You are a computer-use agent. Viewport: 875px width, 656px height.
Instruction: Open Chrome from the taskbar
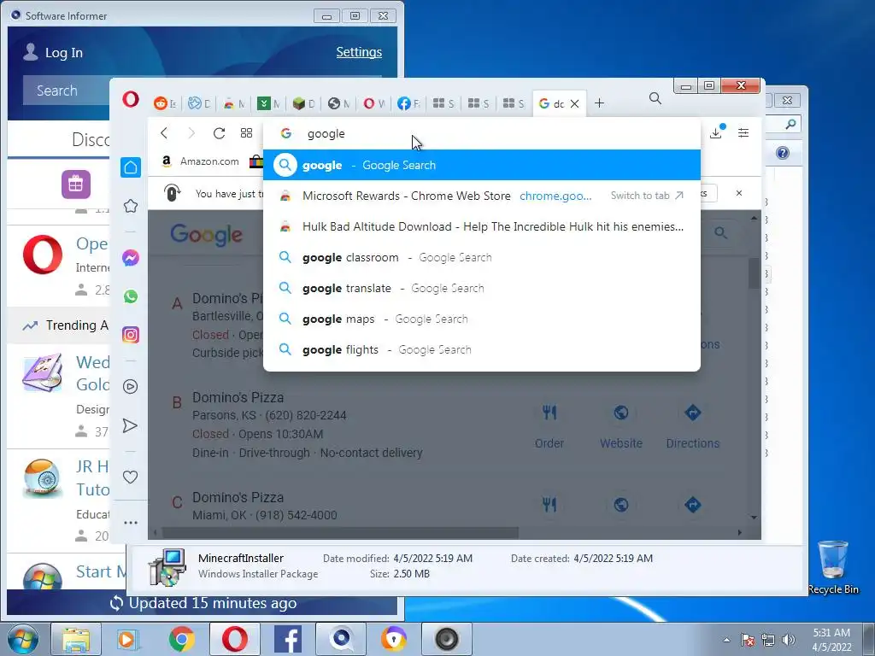181,639
